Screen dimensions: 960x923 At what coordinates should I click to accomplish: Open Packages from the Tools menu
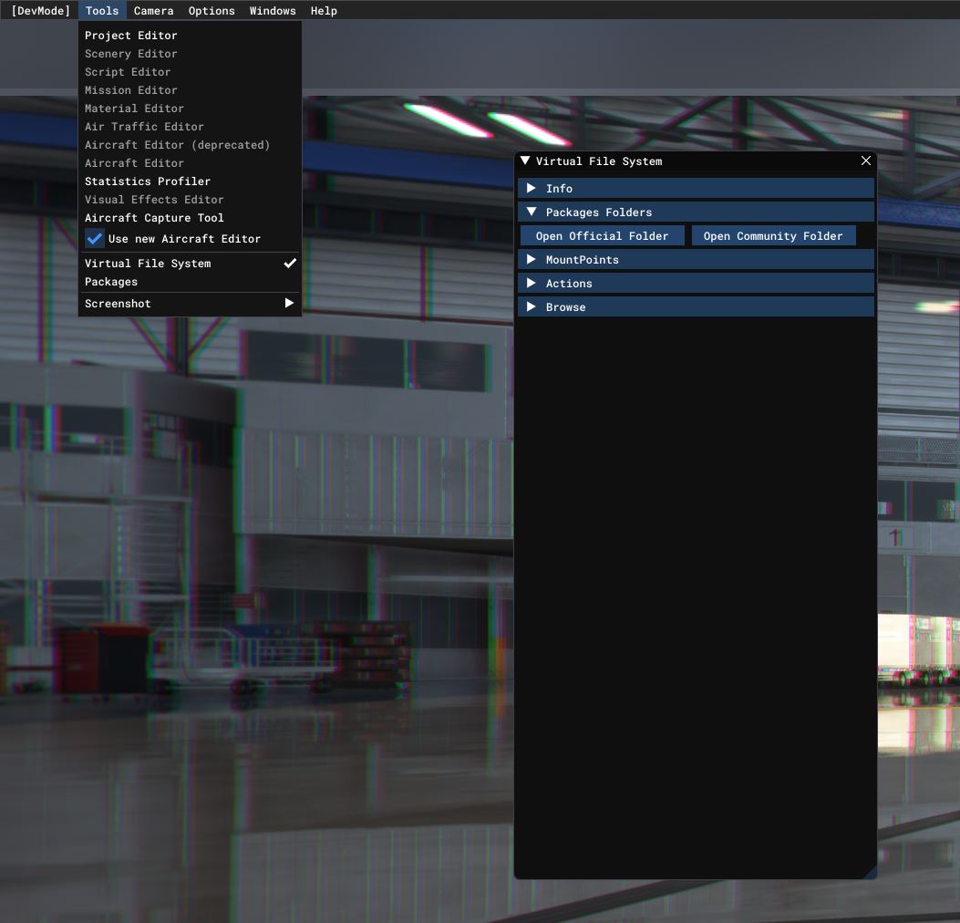[x=111, y=282]
